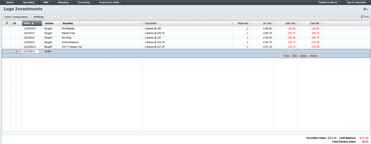Click the -145.74 Cash Amt value
This screenshot has height=144, width=371.
point(291,42)
